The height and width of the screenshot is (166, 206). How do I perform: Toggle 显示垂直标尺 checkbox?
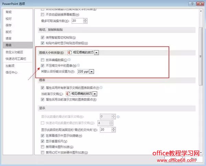(x=43, y=141)
